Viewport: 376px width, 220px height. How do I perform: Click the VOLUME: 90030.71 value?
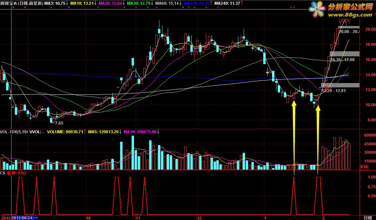(65, 132)
